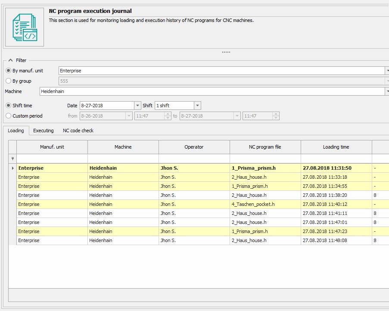This screenshot has height=311, width=389.
Task: Select the By group radio button
Action: 8,81
